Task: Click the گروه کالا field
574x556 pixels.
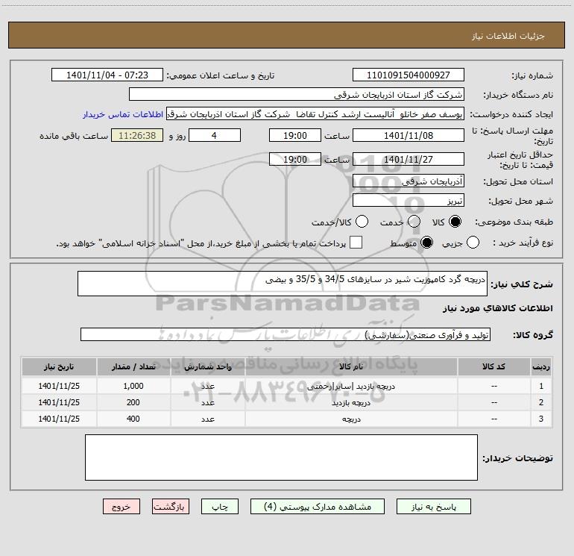Action: (x=286, y=334)
